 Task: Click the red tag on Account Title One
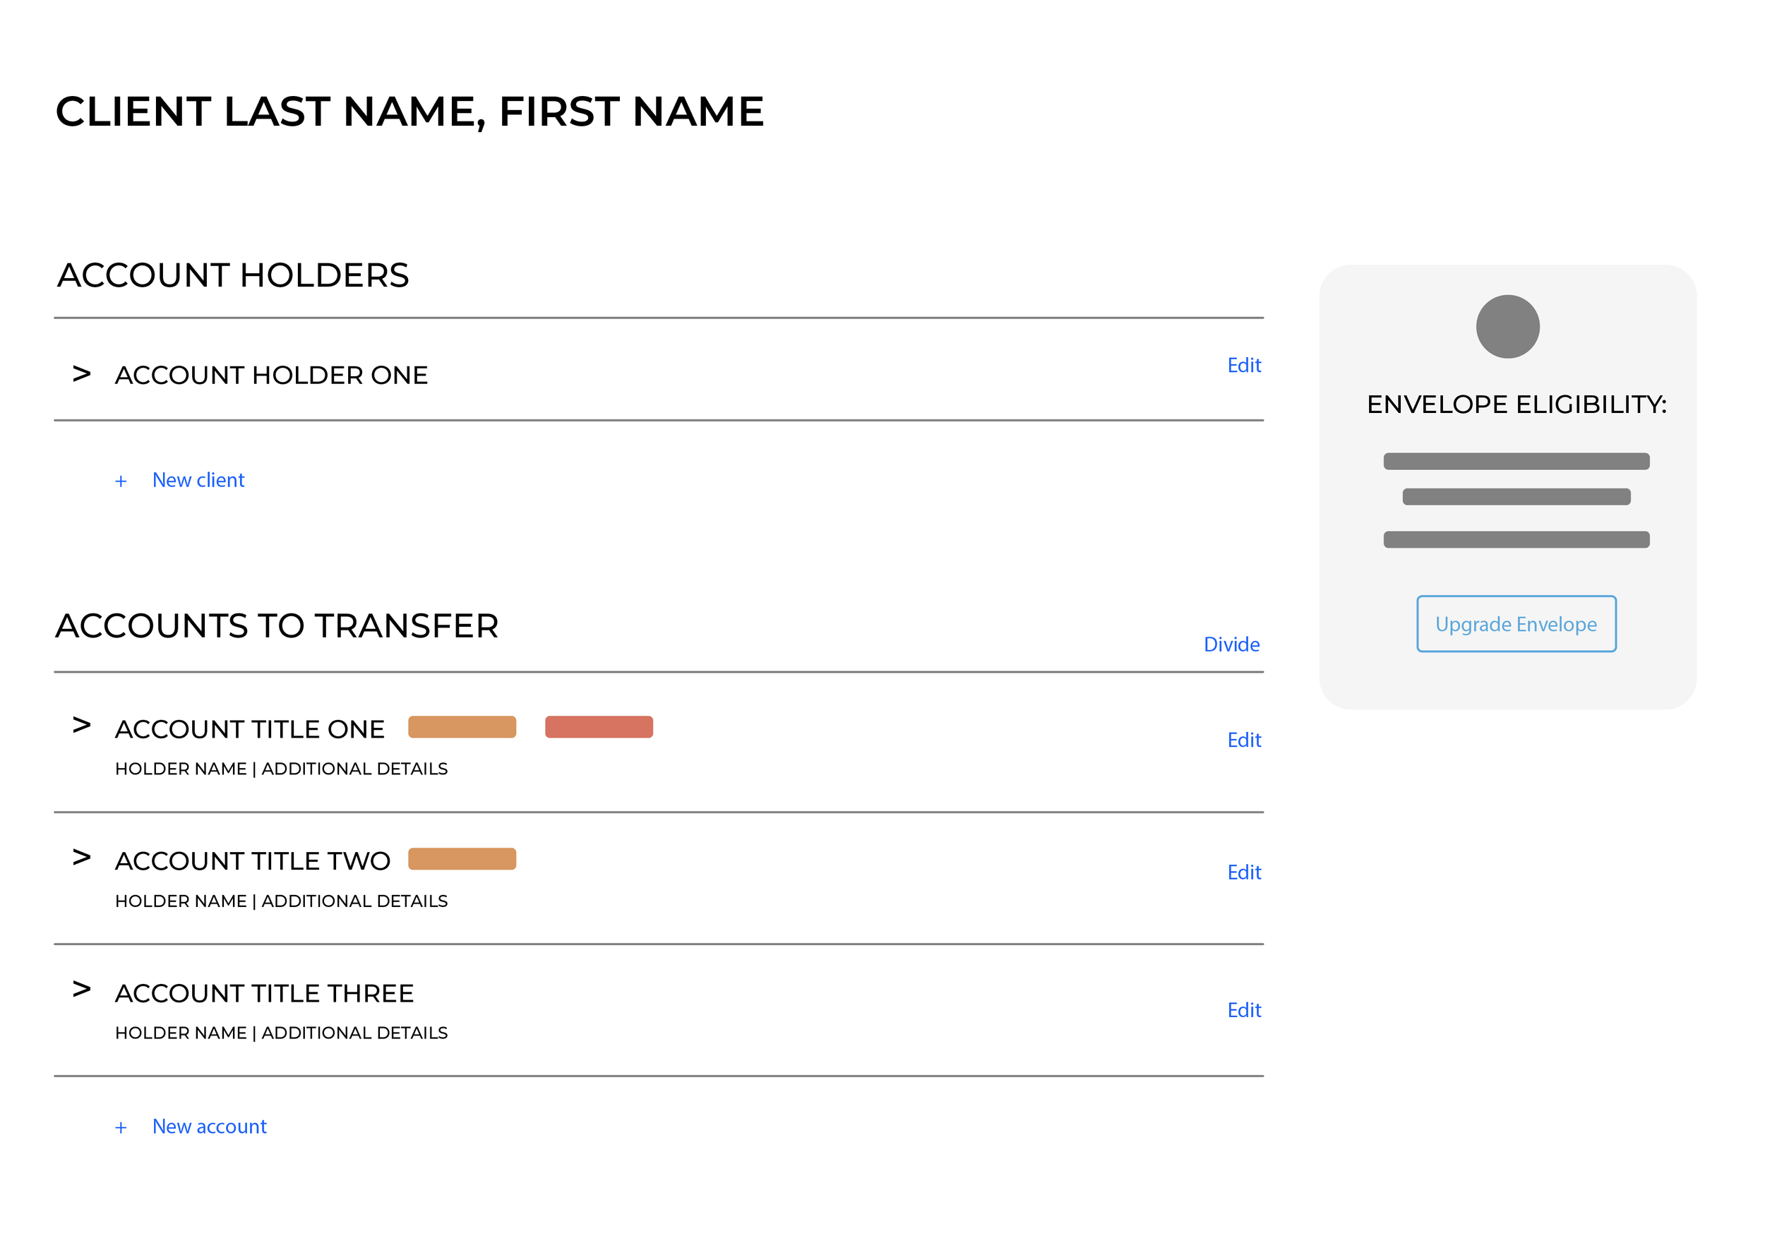pos(599,727)
